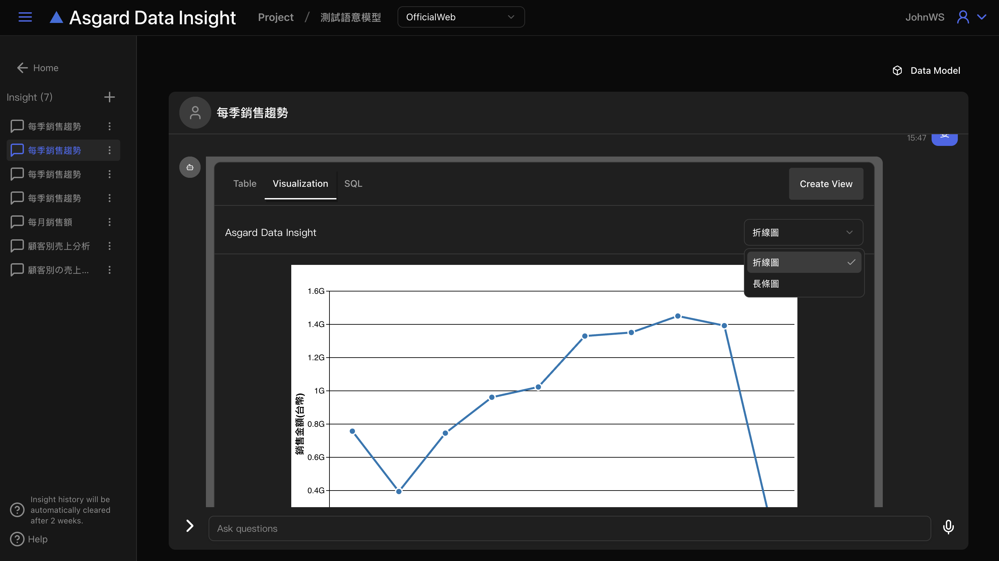Click the Asgard triangle logo
The image size is (999, 561).
click(x=56, y=18)
